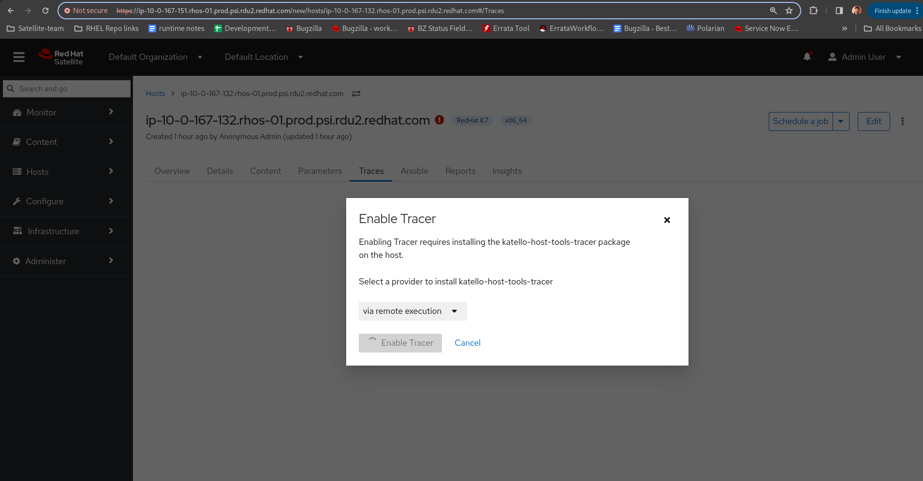Reload the page with the refresh icon
The height and width of the screenshot is (481, 923).
pos(45,11)
